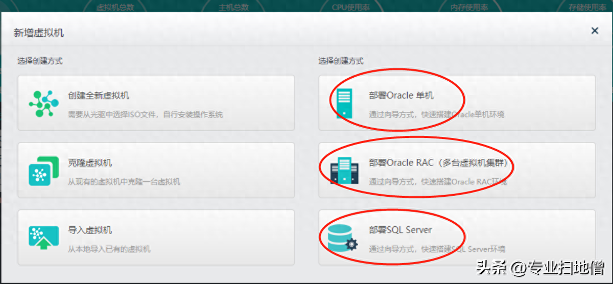
Task: Click the SQL Server wizard description text
Action: click(437, 249)
